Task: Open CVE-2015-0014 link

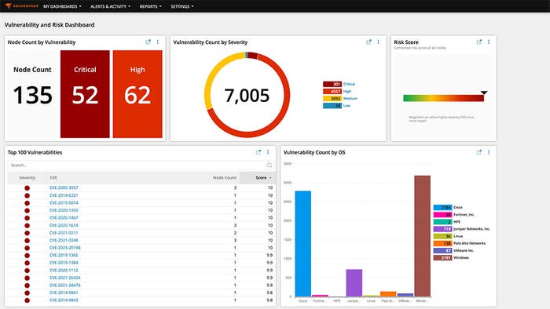Action: point(64,203)
